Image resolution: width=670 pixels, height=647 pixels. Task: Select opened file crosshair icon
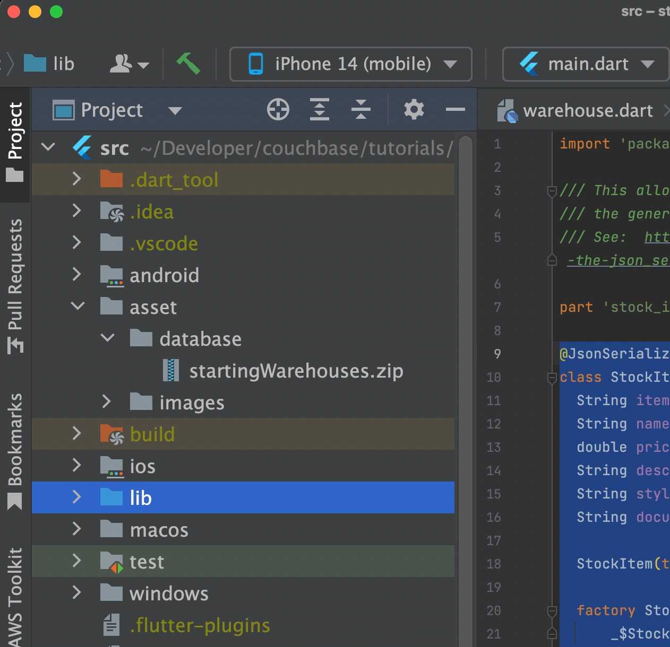point(278,110)
